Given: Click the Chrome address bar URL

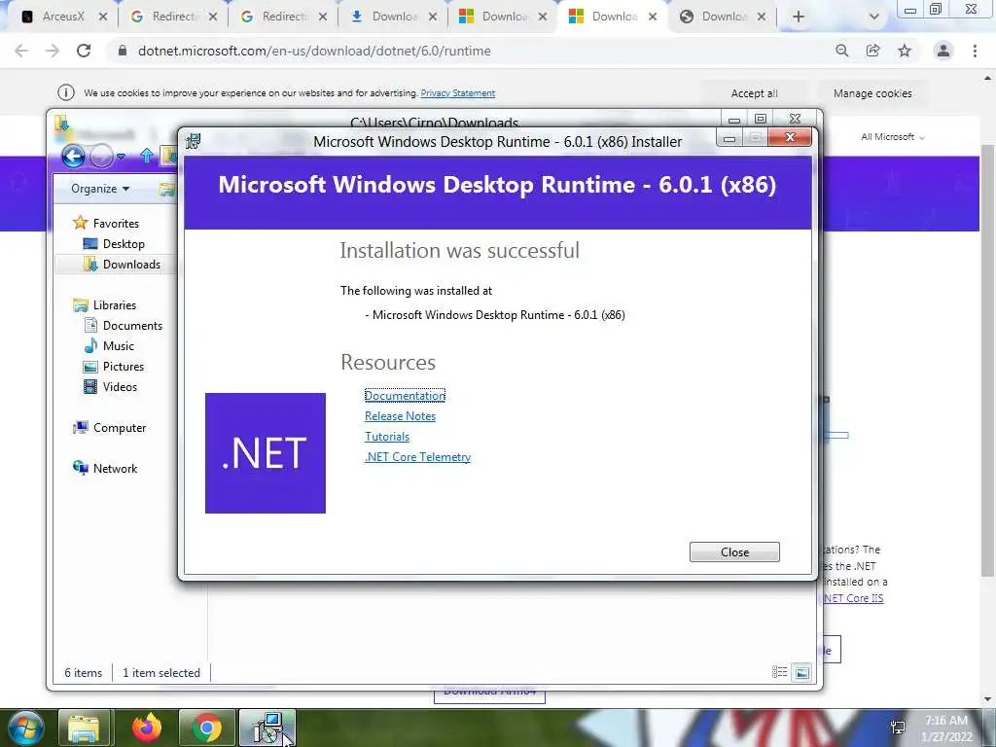Looking at the screenshot, I should tap(314, 51).
